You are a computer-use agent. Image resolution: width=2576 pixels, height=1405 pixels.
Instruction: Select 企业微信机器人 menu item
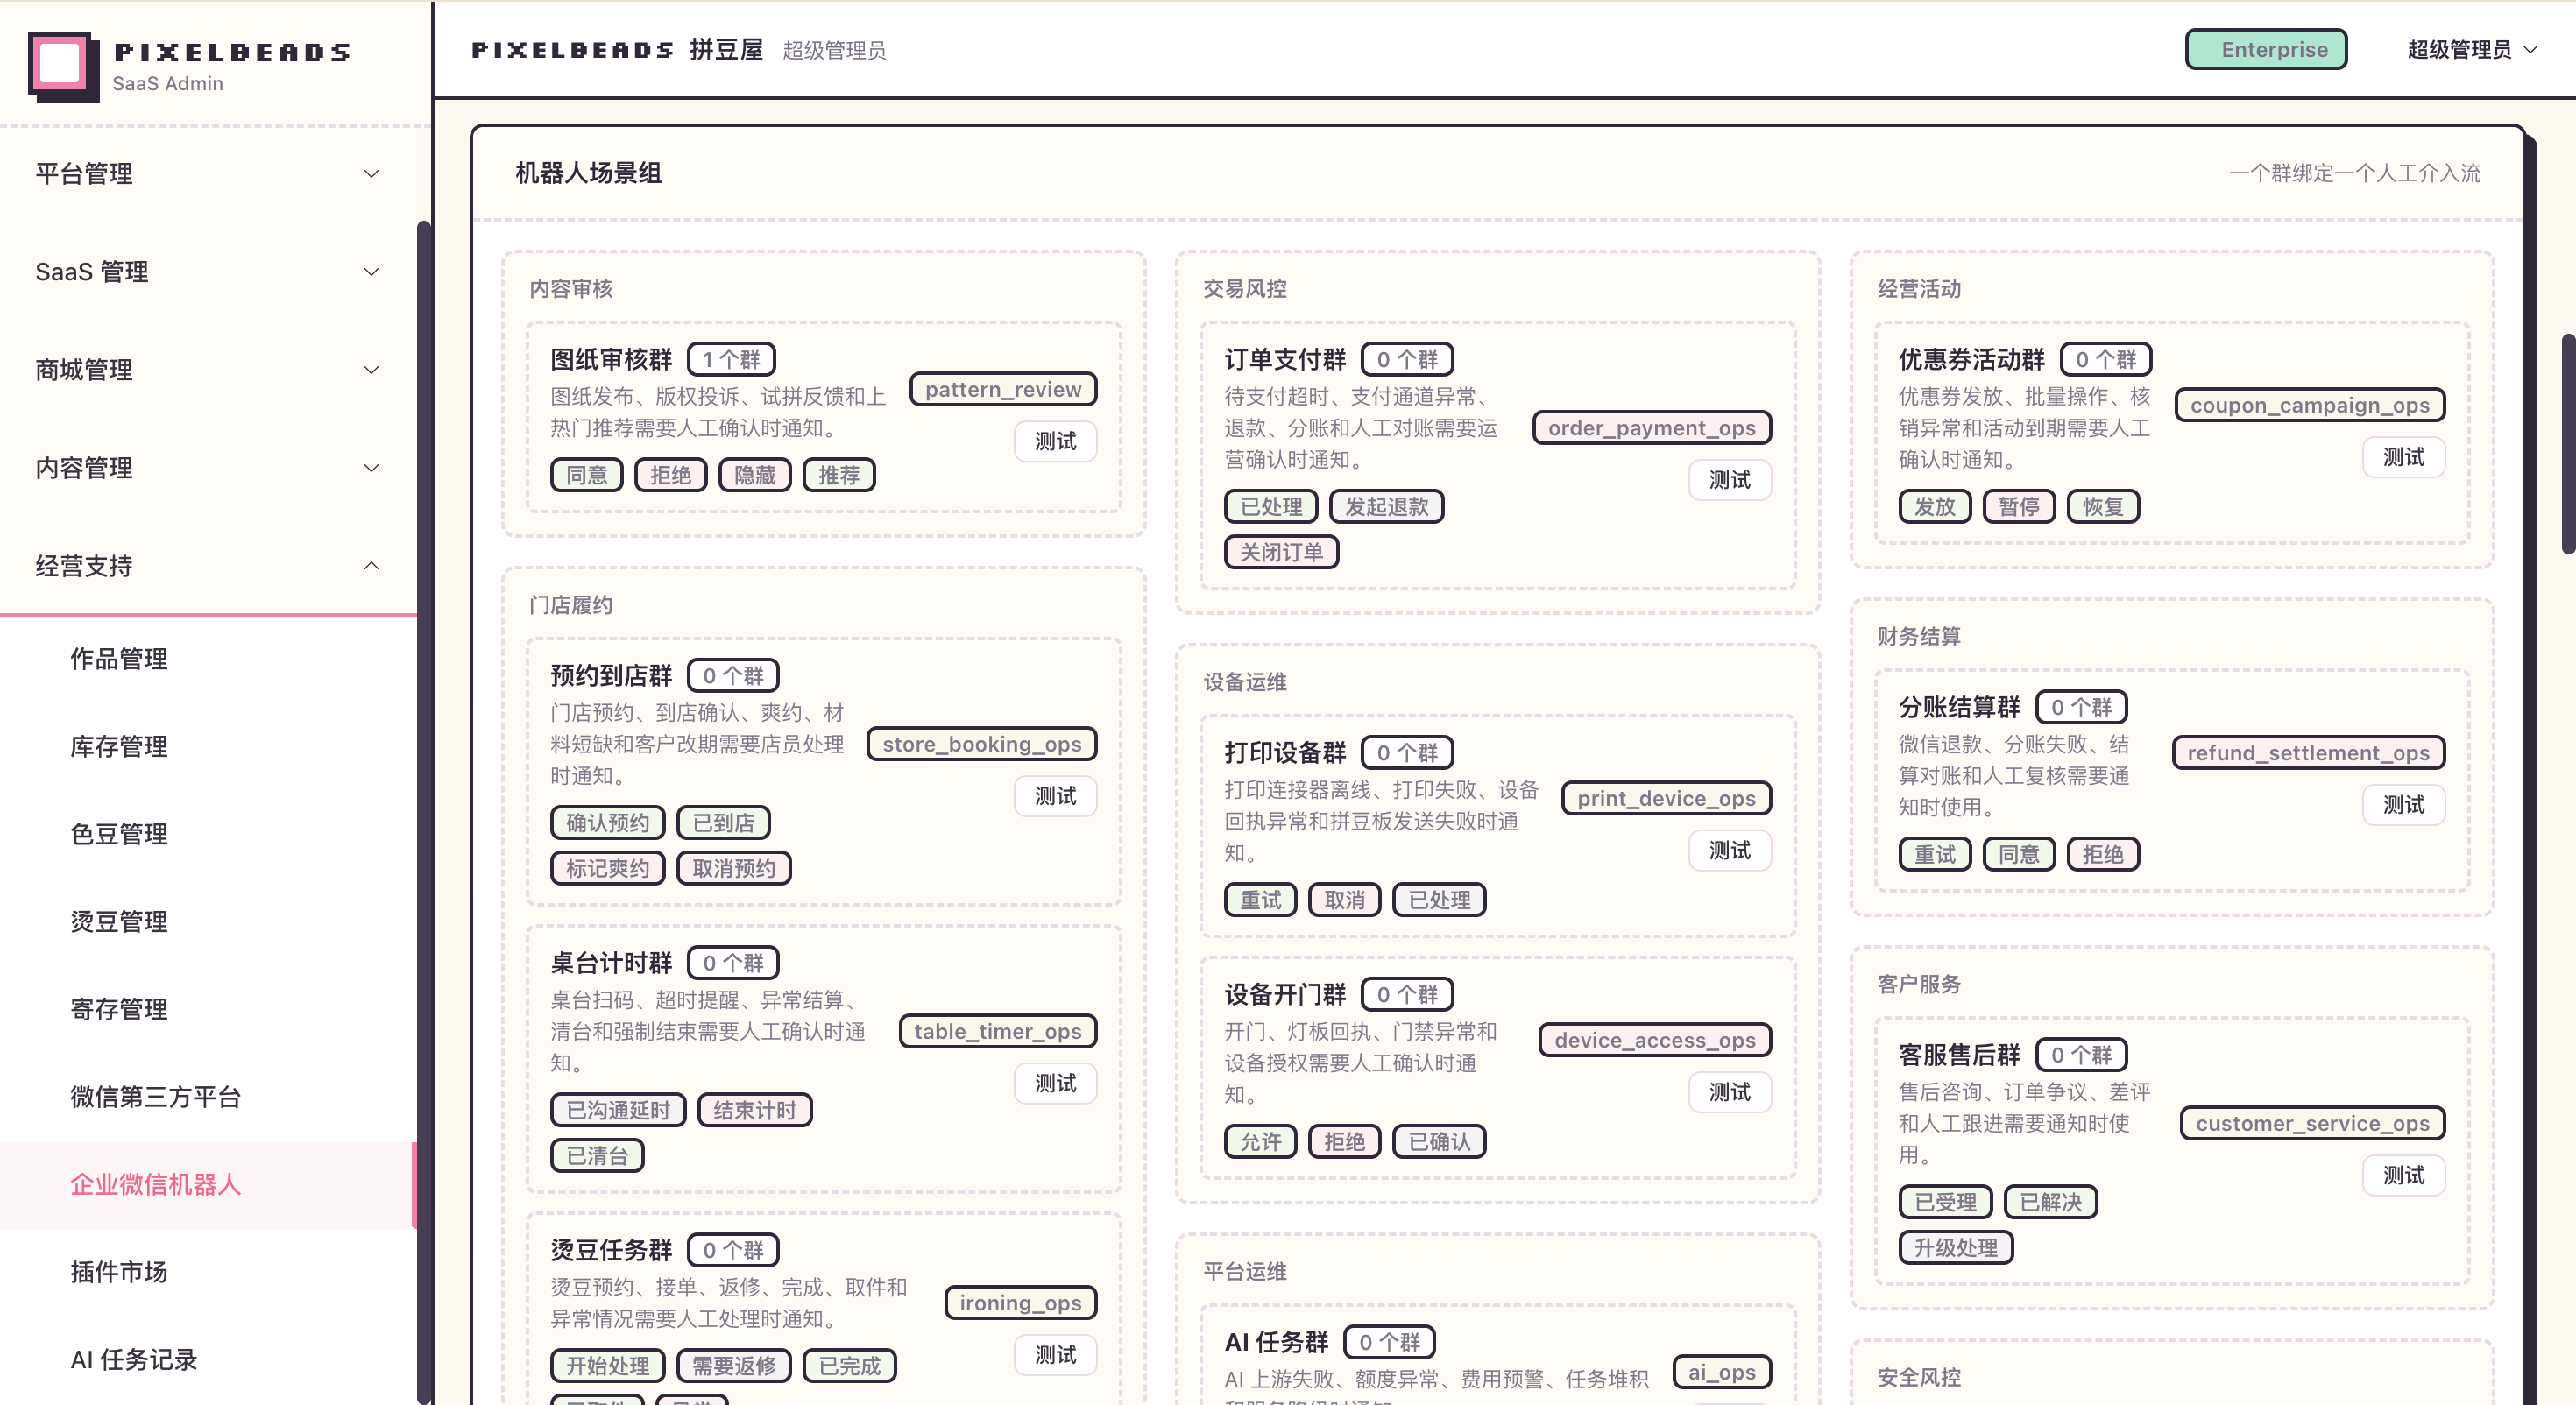[x=208, y=1185]
